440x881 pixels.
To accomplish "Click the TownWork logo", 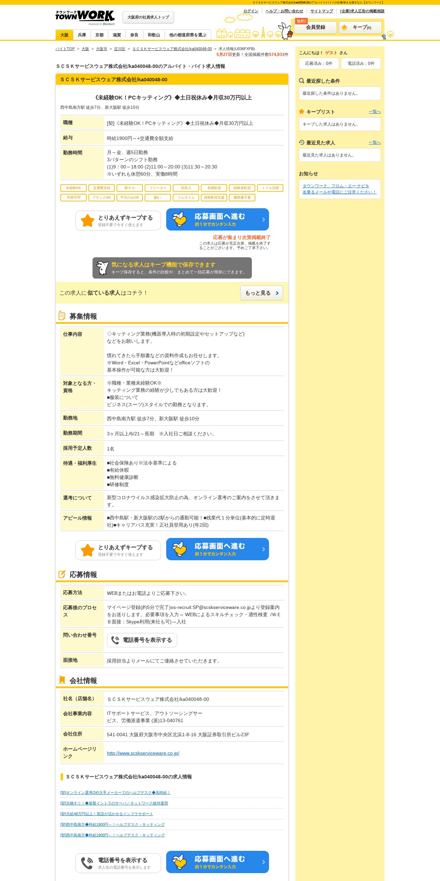I will (x=85, y=17).
